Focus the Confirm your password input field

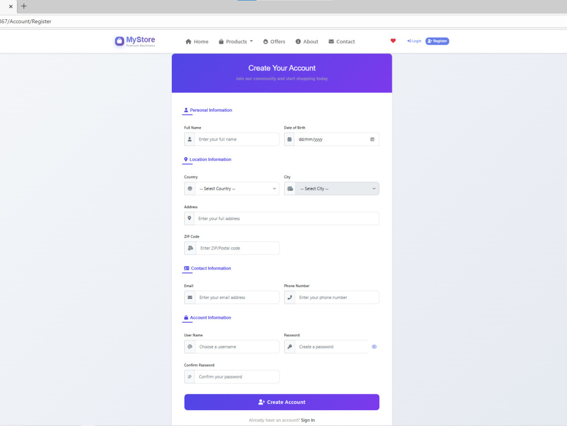(237, 377)
